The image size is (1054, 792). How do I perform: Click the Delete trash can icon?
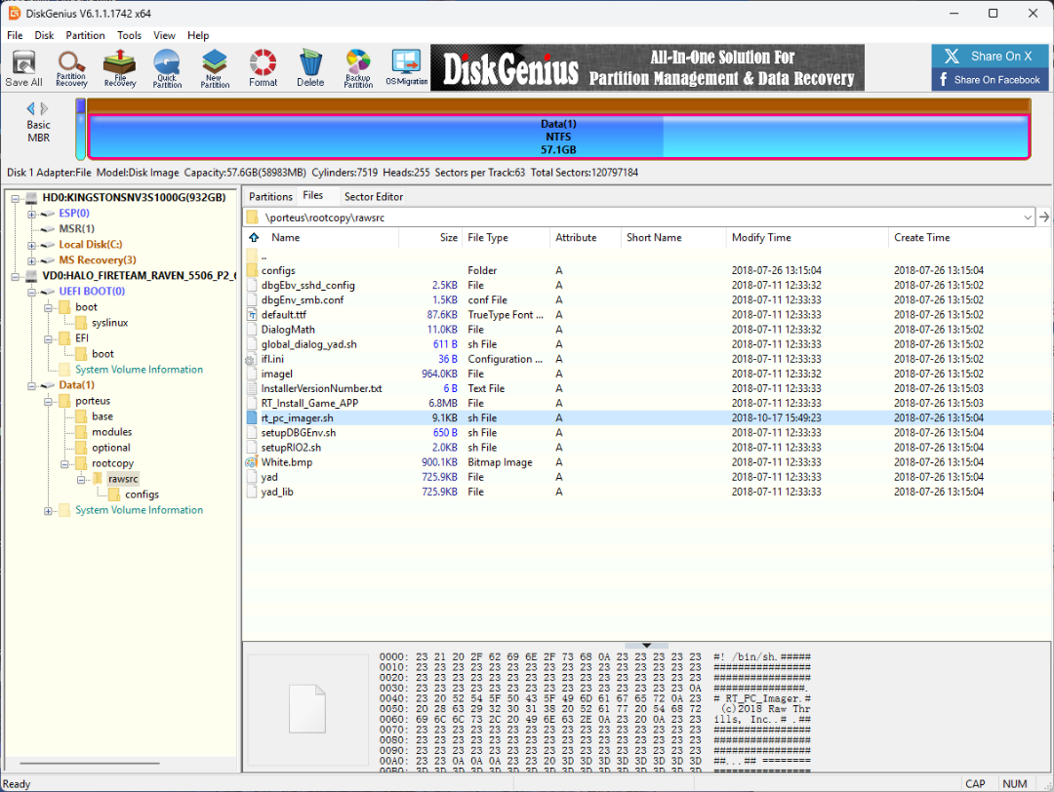pyautogui.click(x=310, y=68)
